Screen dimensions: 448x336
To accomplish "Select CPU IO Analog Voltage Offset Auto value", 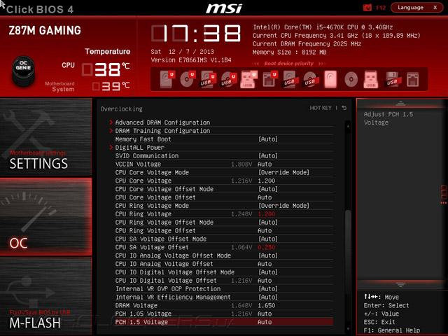I will coord(265,263).
